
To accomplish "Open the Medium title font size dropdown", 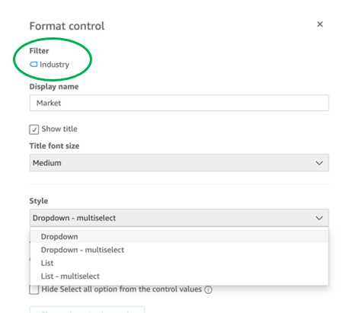I will [x=179, y=163].
